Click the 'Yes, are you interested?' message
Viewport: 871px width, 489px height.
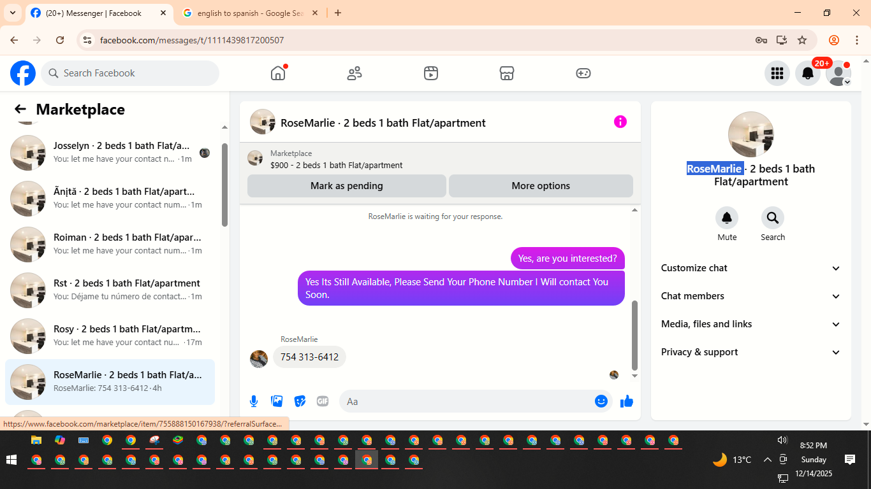click(567, 259)
